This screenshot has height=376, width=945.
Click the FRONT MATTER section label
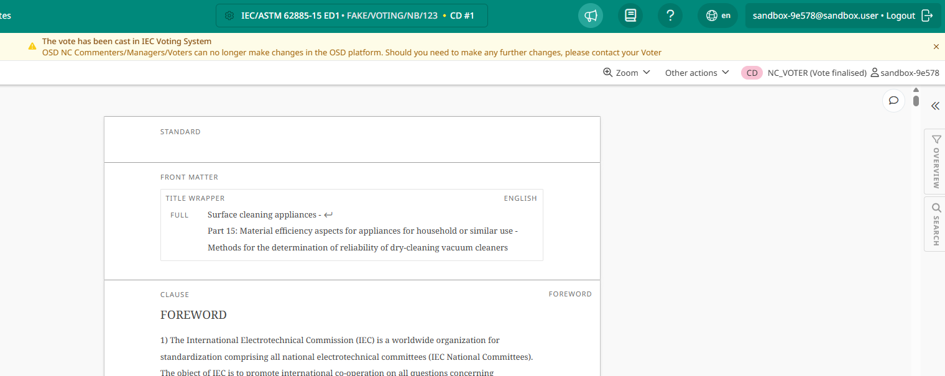click(x=189, y=177)
